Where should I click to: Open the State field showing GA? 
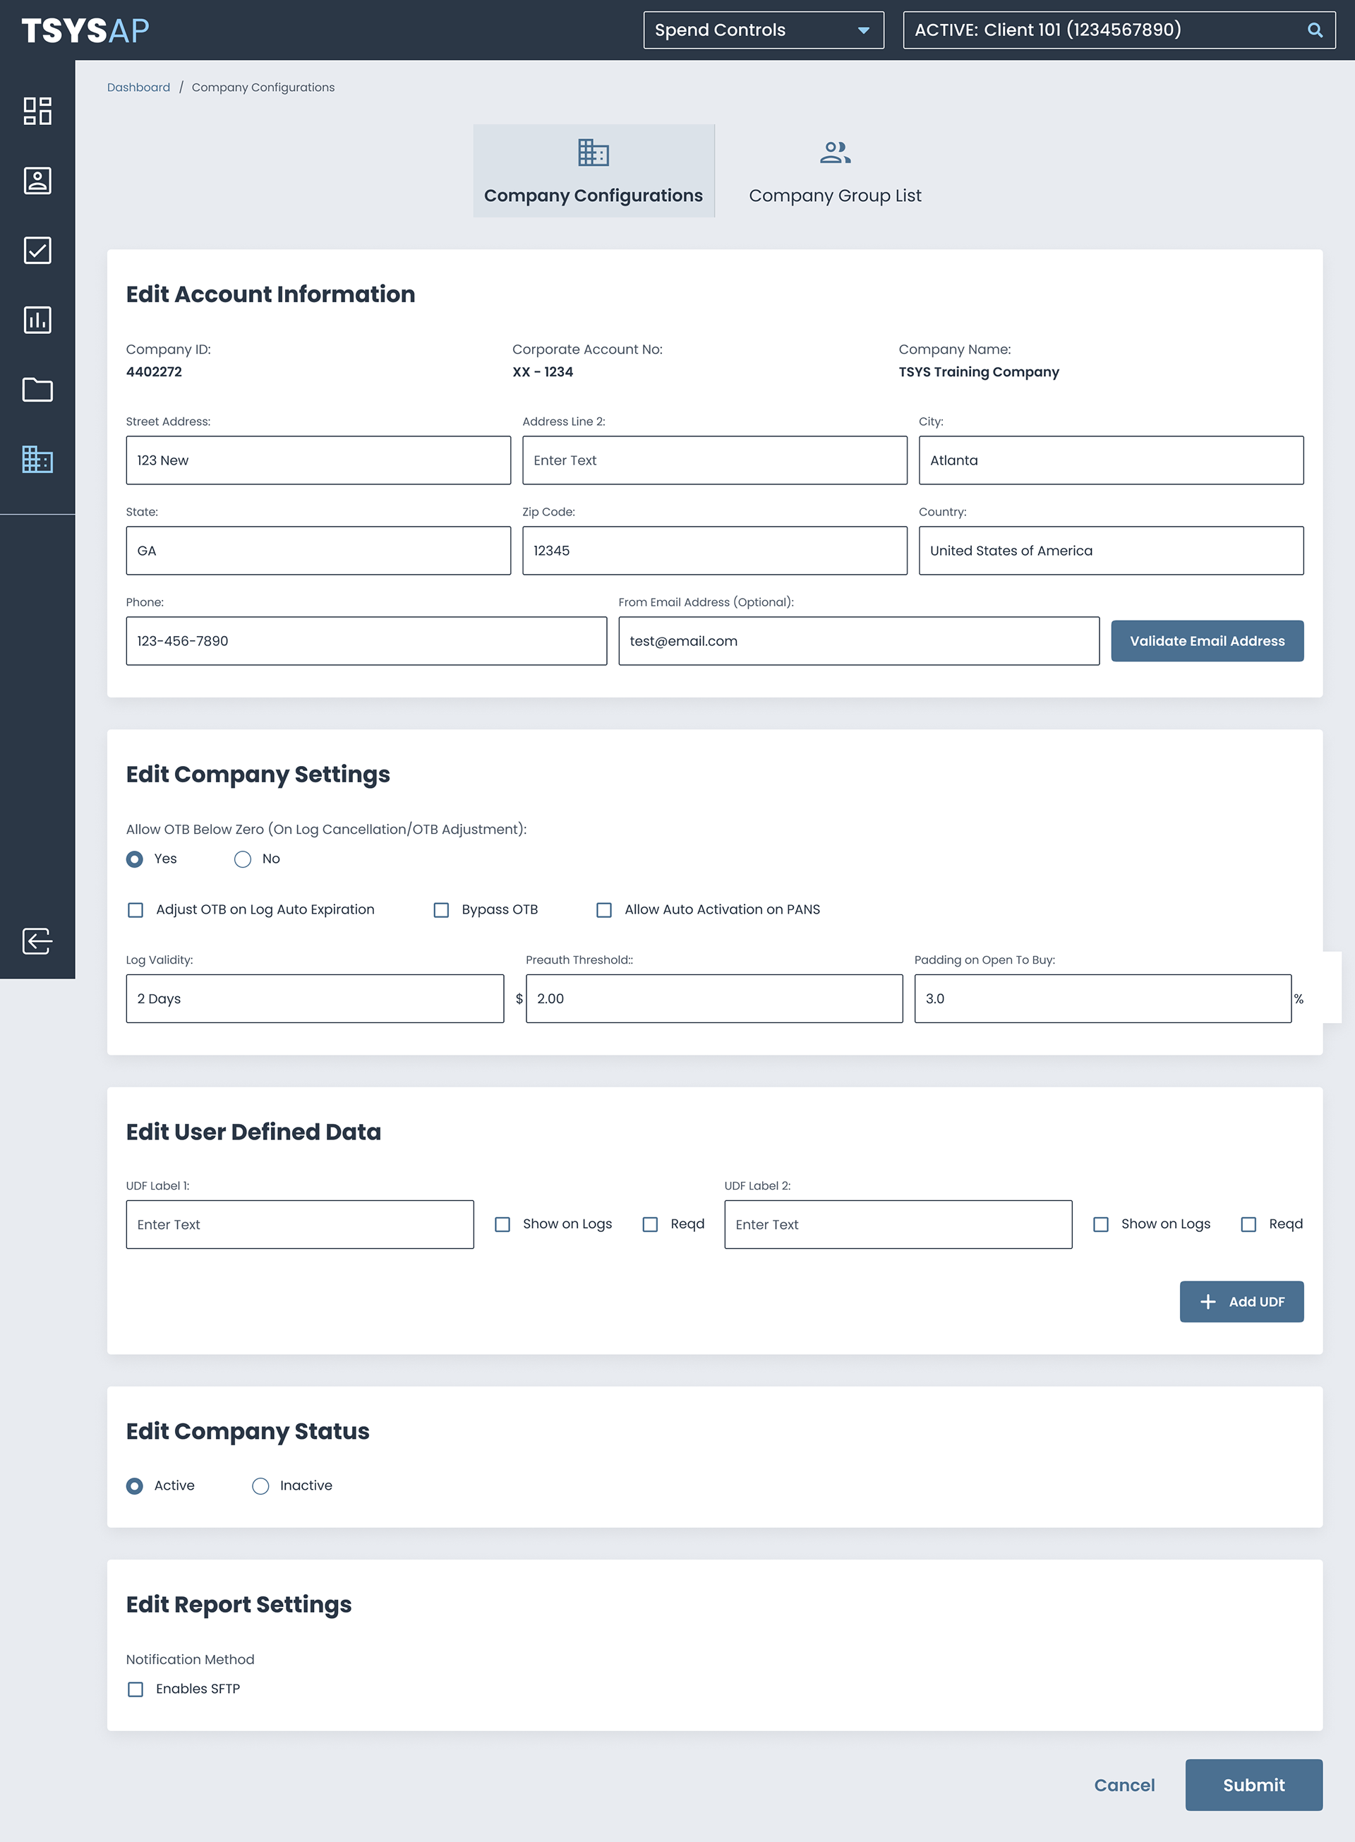click(x=318, y=551)
